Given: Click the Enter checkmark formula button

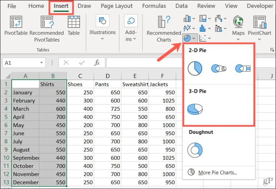Looking at the screenshot, I should click(x=82, y=63).
